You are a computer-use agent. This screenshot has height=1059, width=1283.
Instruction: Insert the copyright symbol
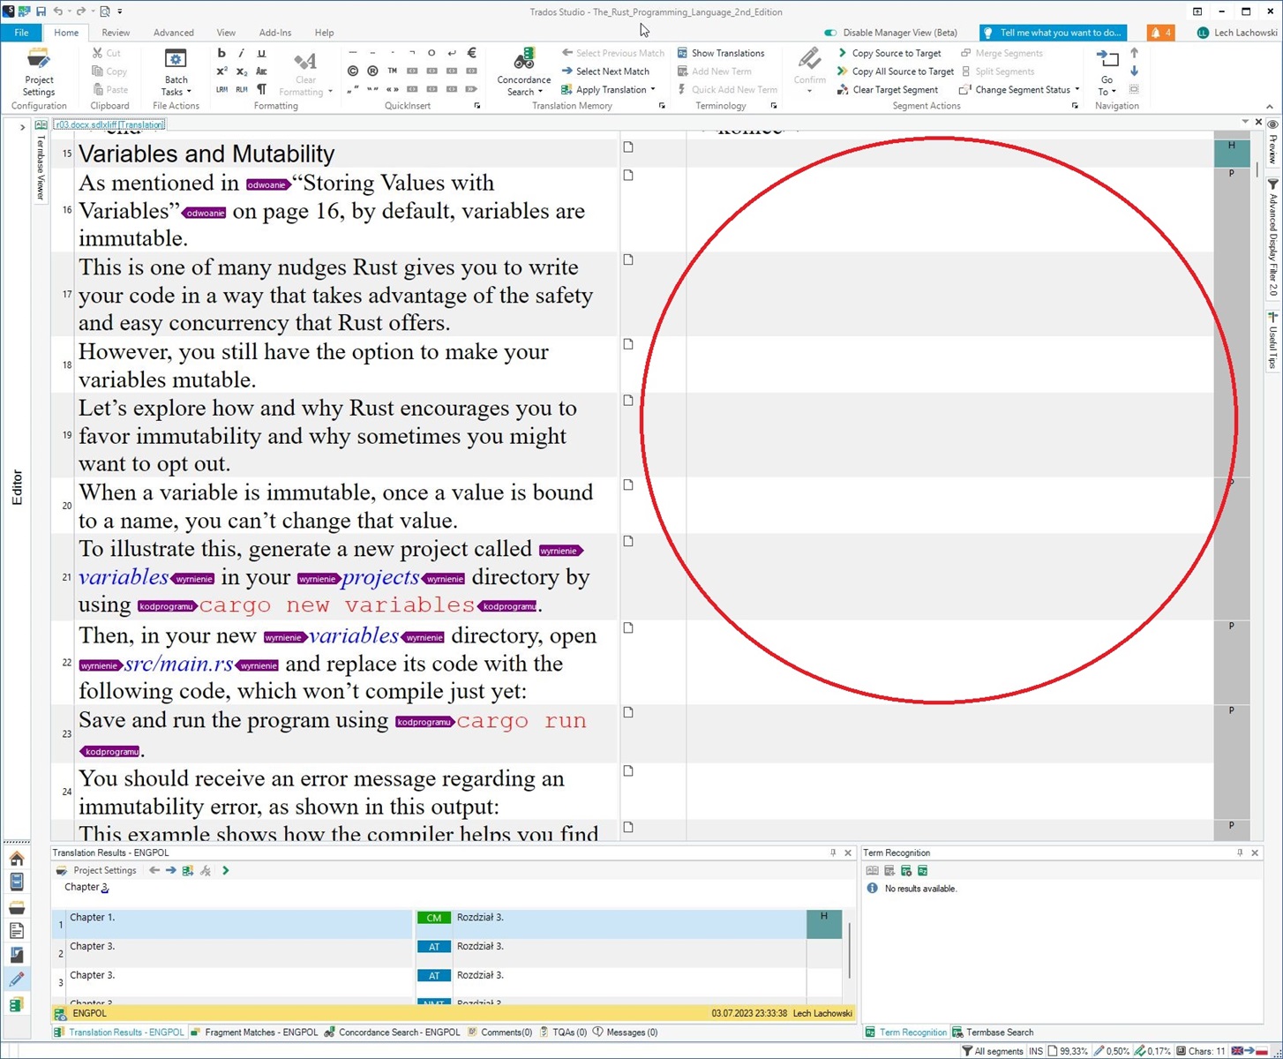coord(353,71)
